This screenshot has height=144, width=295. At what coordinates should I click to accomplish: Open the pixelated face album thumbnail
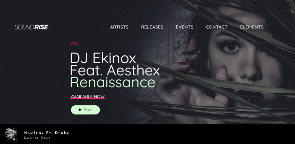pyautogui.click(x=11, y=134)
